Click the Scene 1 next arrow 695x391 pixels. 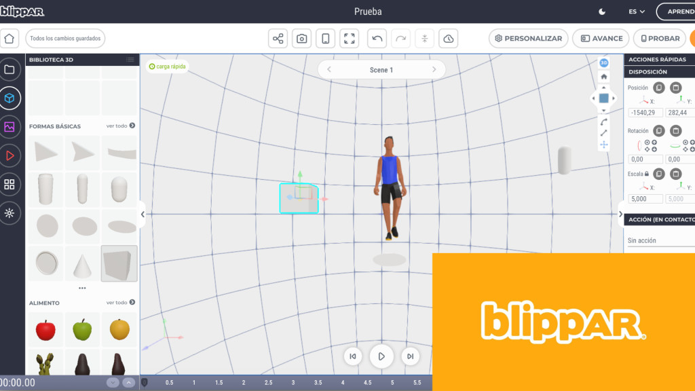click(x=434, y=69)
